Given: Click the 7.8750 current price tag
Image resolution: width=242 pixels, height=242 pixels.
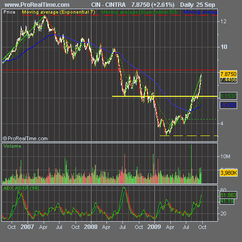Looking at the screenshot, I should pyautogui.click(x=228, y=74).
